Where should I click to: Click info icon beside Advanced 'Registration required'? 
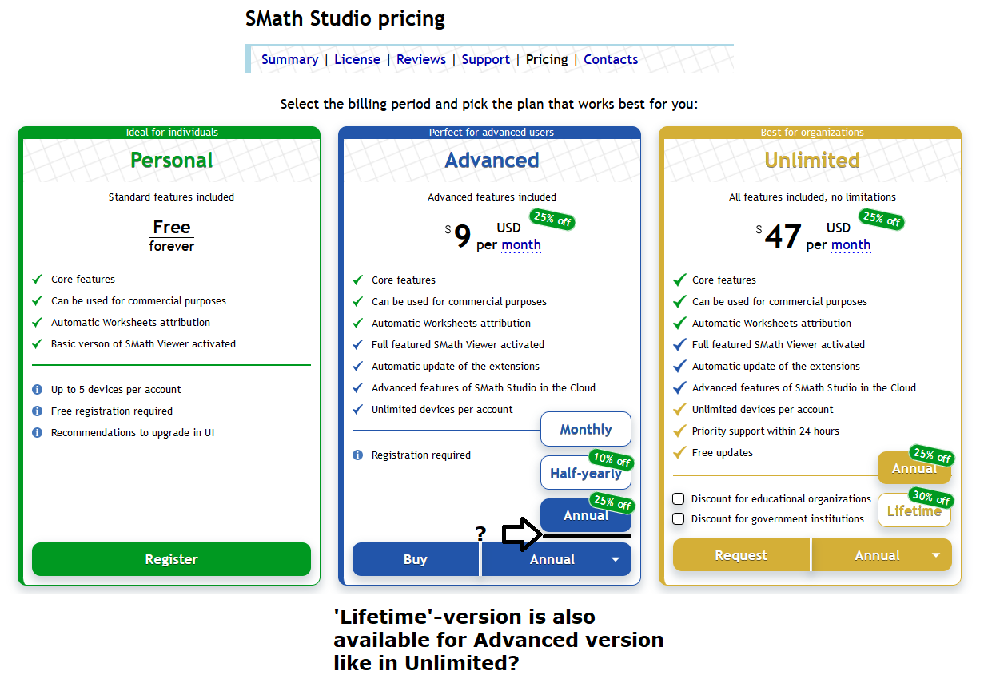357,455
